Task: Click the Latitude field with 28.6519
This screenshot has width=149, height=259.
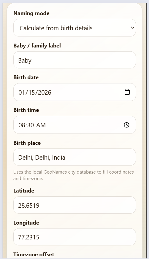Action: (74, 205)
